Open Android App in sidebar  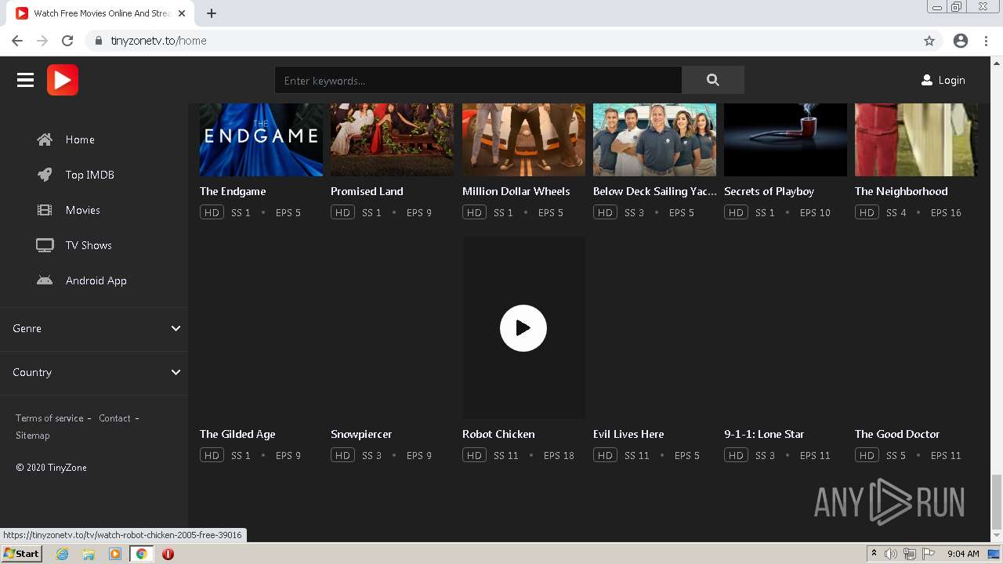click(x=96, y=280)
